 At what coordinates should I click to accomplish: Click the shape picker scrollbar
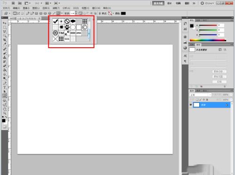[x=89, y=30]
